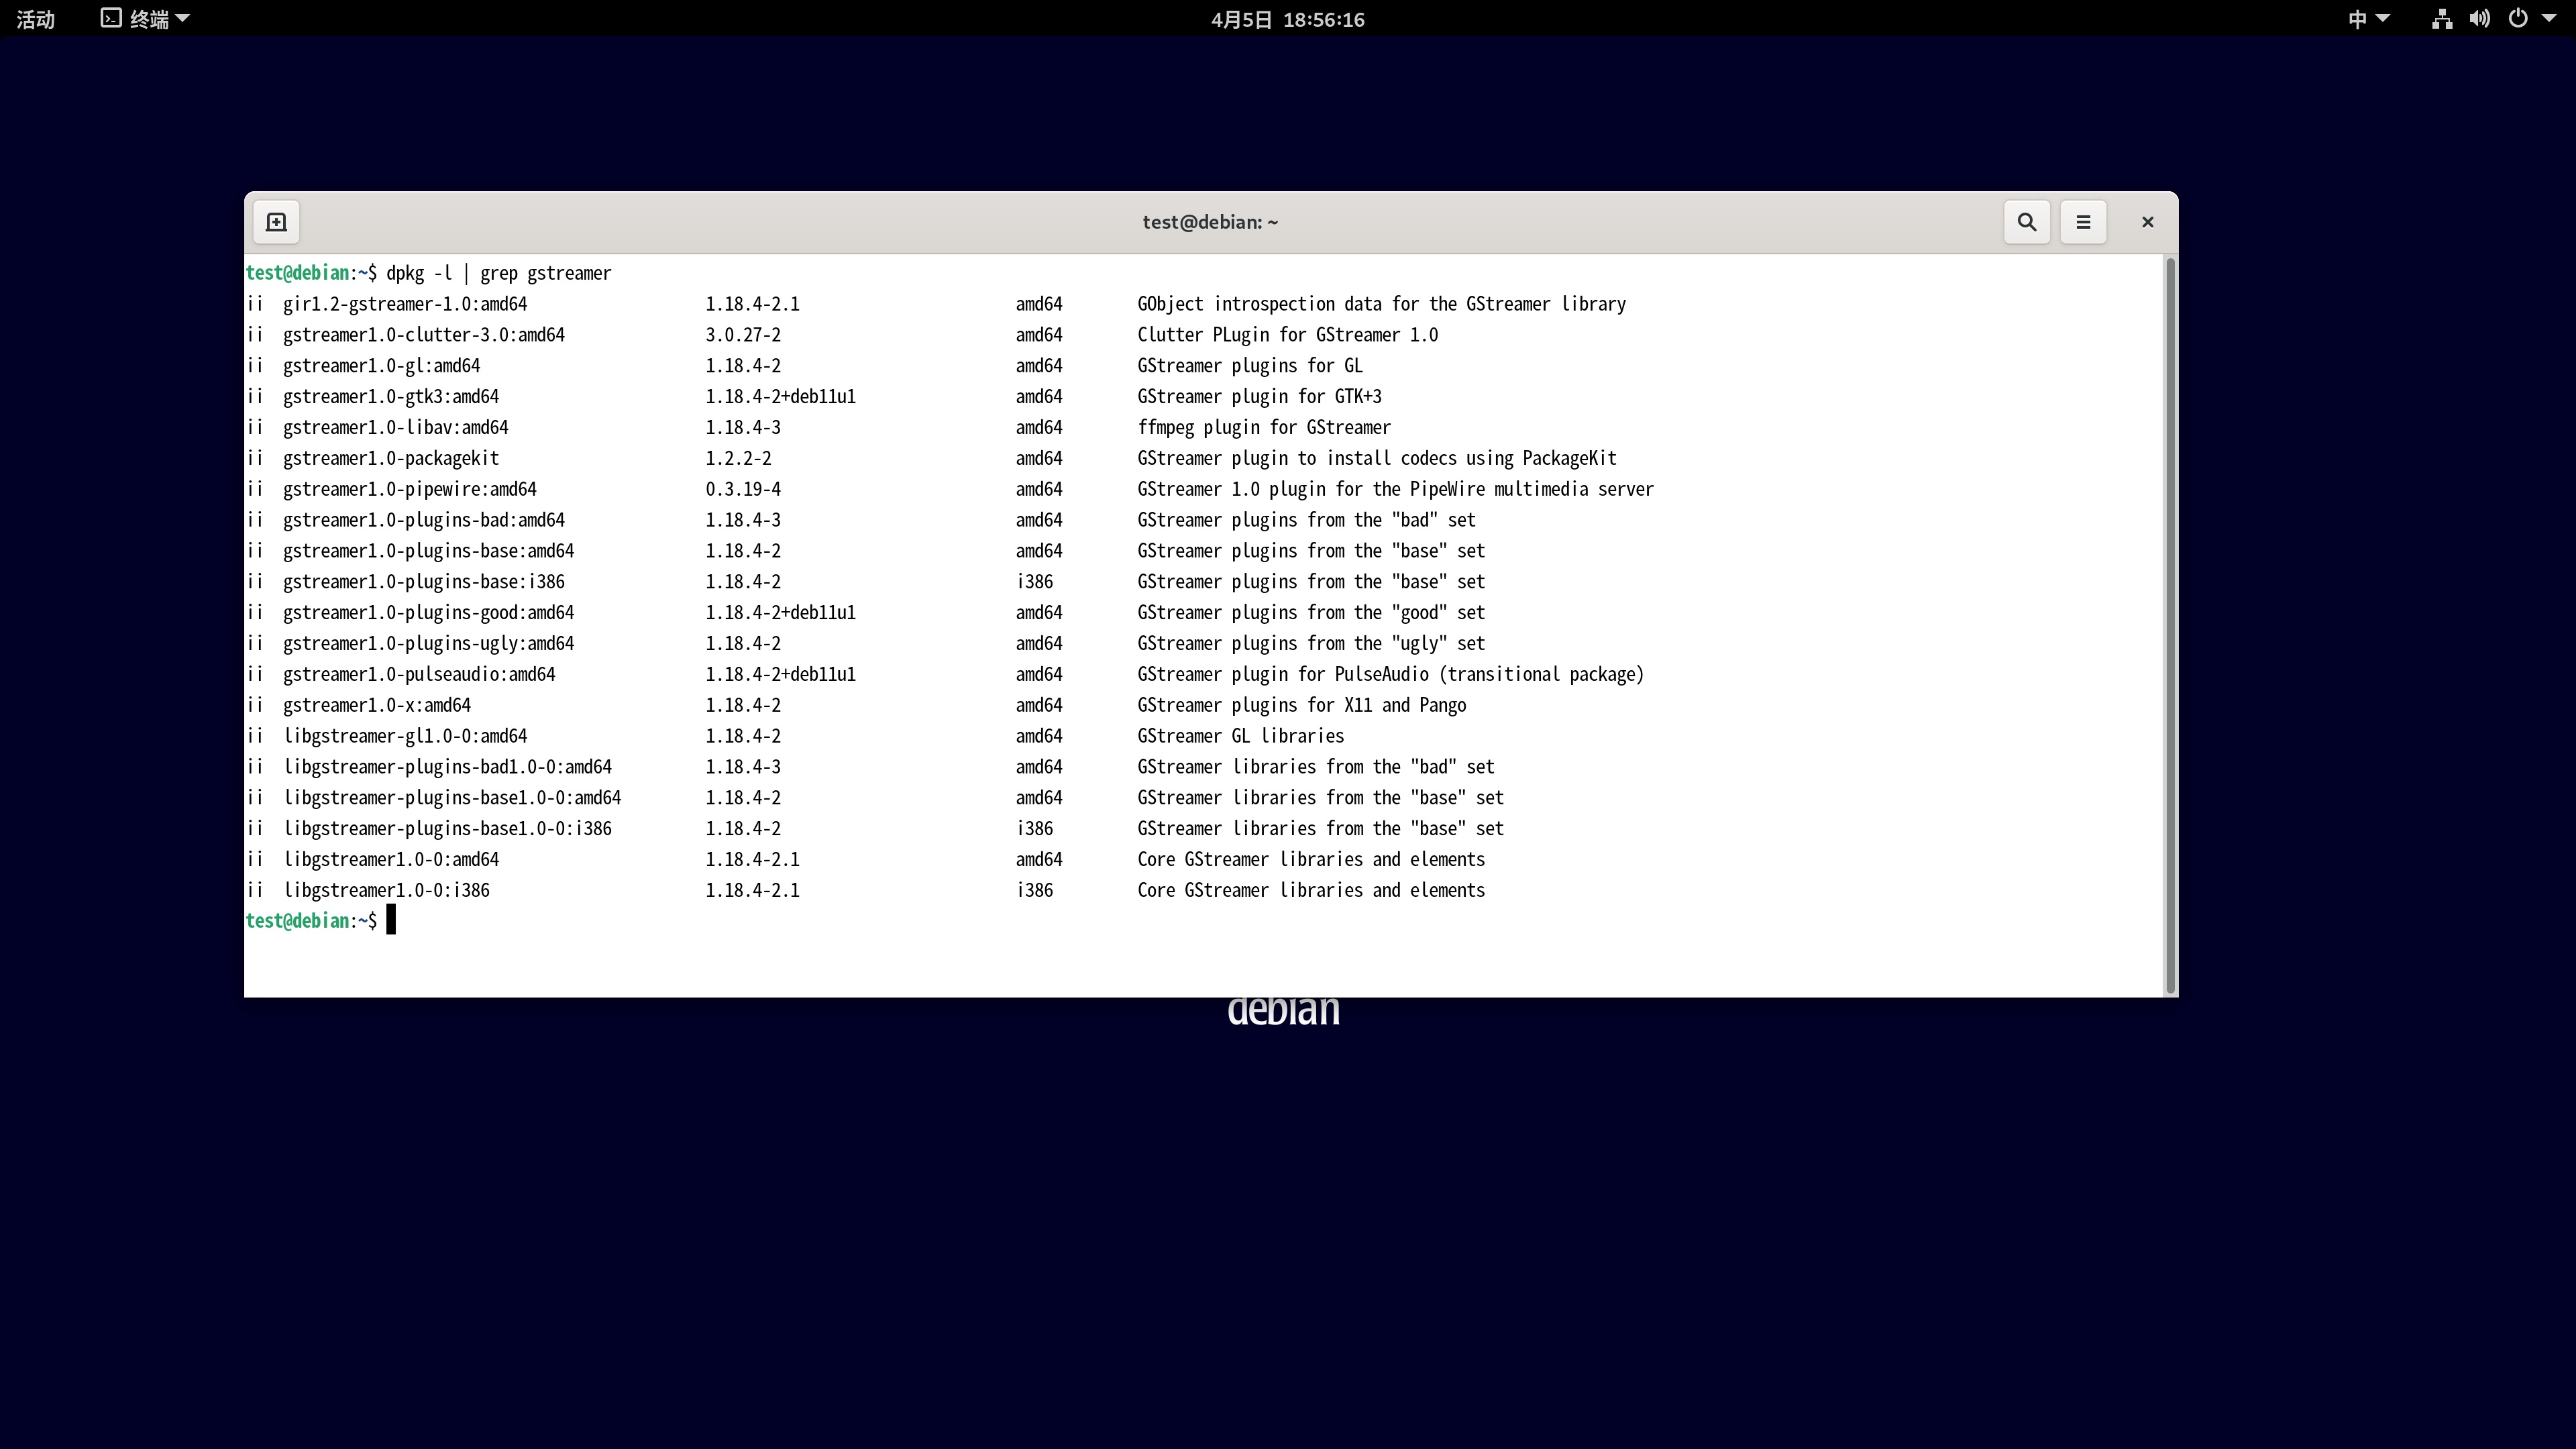Click the terminal vertical scrollbar

[x=2170, y=625]
